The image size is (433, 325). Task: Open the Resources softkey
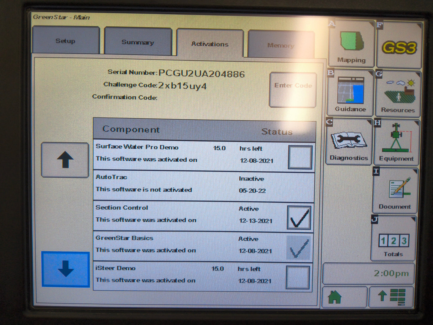coord(398,94)
